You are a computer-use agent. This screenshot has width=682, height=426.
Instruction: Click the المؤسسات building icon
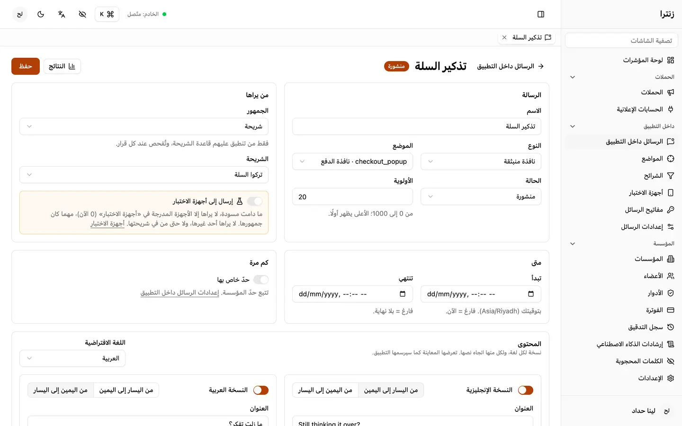pyautogui.click(x=671, y=259)
